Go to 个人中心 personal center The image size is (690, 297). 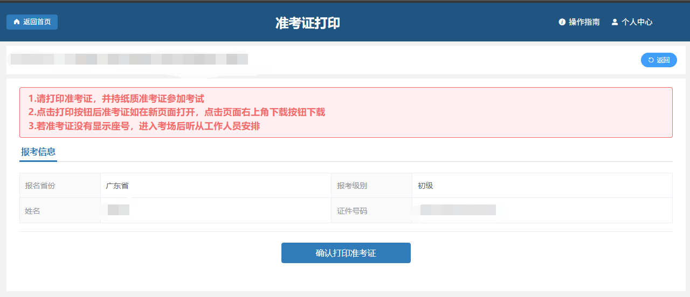pyautogui.click(x=637, y=22)
